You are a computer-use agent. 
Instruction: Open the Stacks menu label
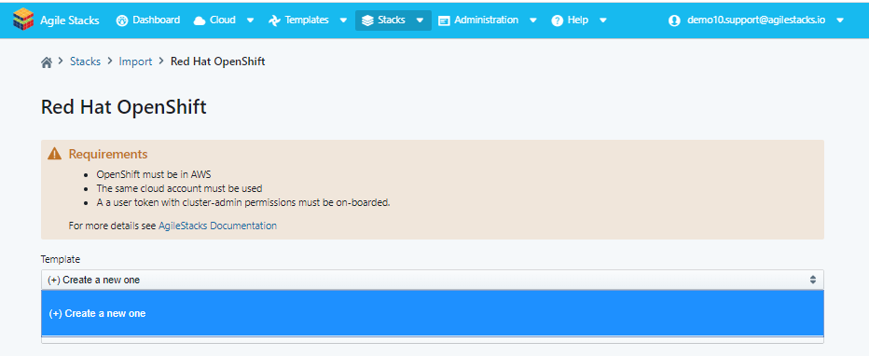point(392,20)
